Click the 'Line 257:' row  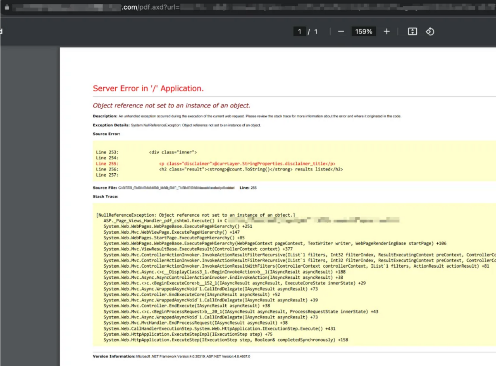tap(107, 175)
